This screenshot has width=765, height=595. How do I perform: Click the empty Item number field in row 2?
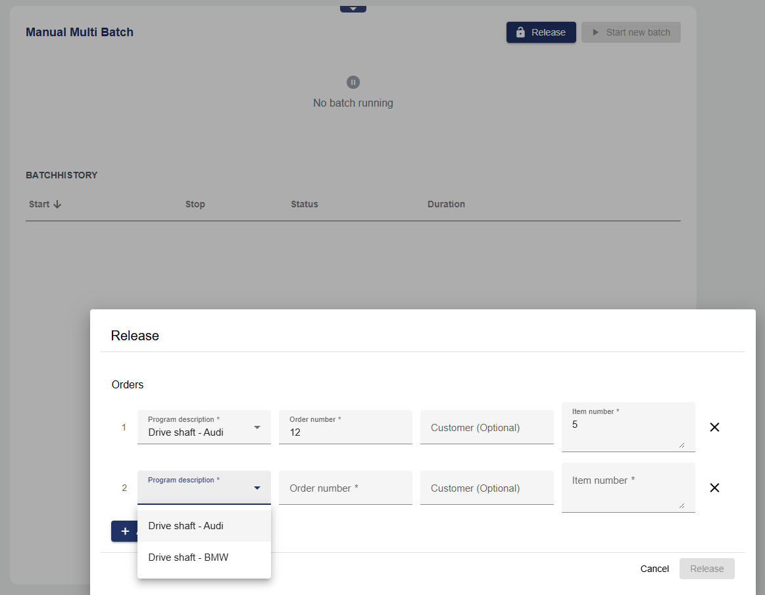(628, 487)
